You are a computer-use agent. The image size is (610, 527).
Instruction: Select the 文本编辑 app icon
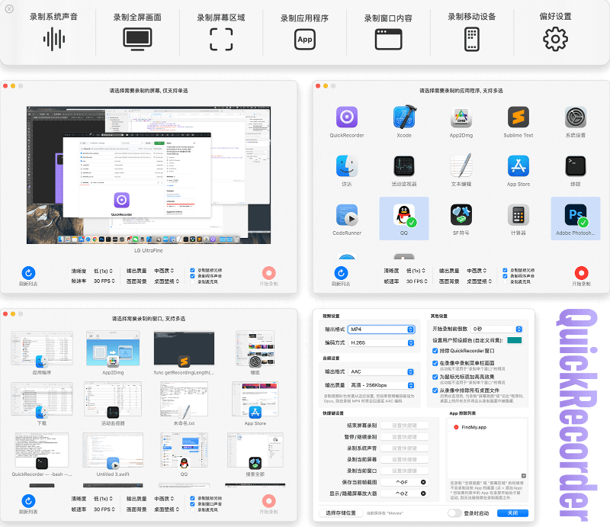pos(461,165)
